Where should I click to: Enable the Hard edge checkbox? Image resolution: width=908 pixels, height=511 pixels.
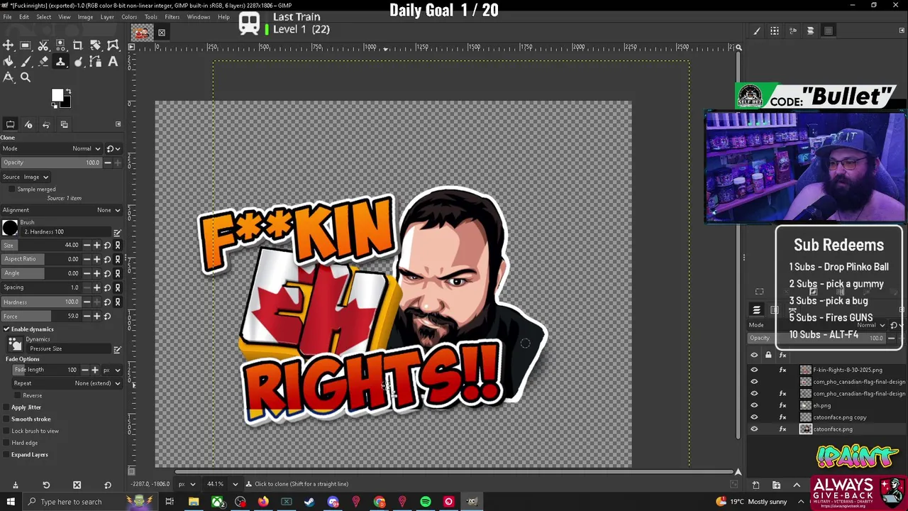6,443
